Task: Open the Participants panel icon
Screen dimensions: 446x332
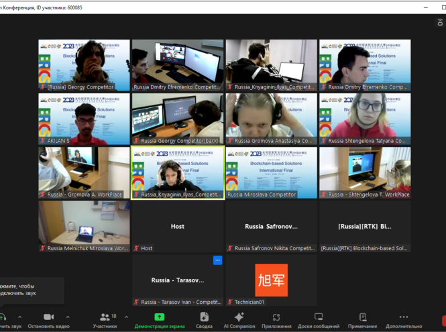Action: pos(104,317)
